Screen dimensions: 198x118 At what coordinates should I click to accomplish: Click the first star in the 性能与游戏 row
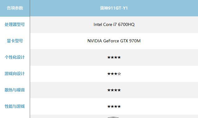click(x=109, y=107)
